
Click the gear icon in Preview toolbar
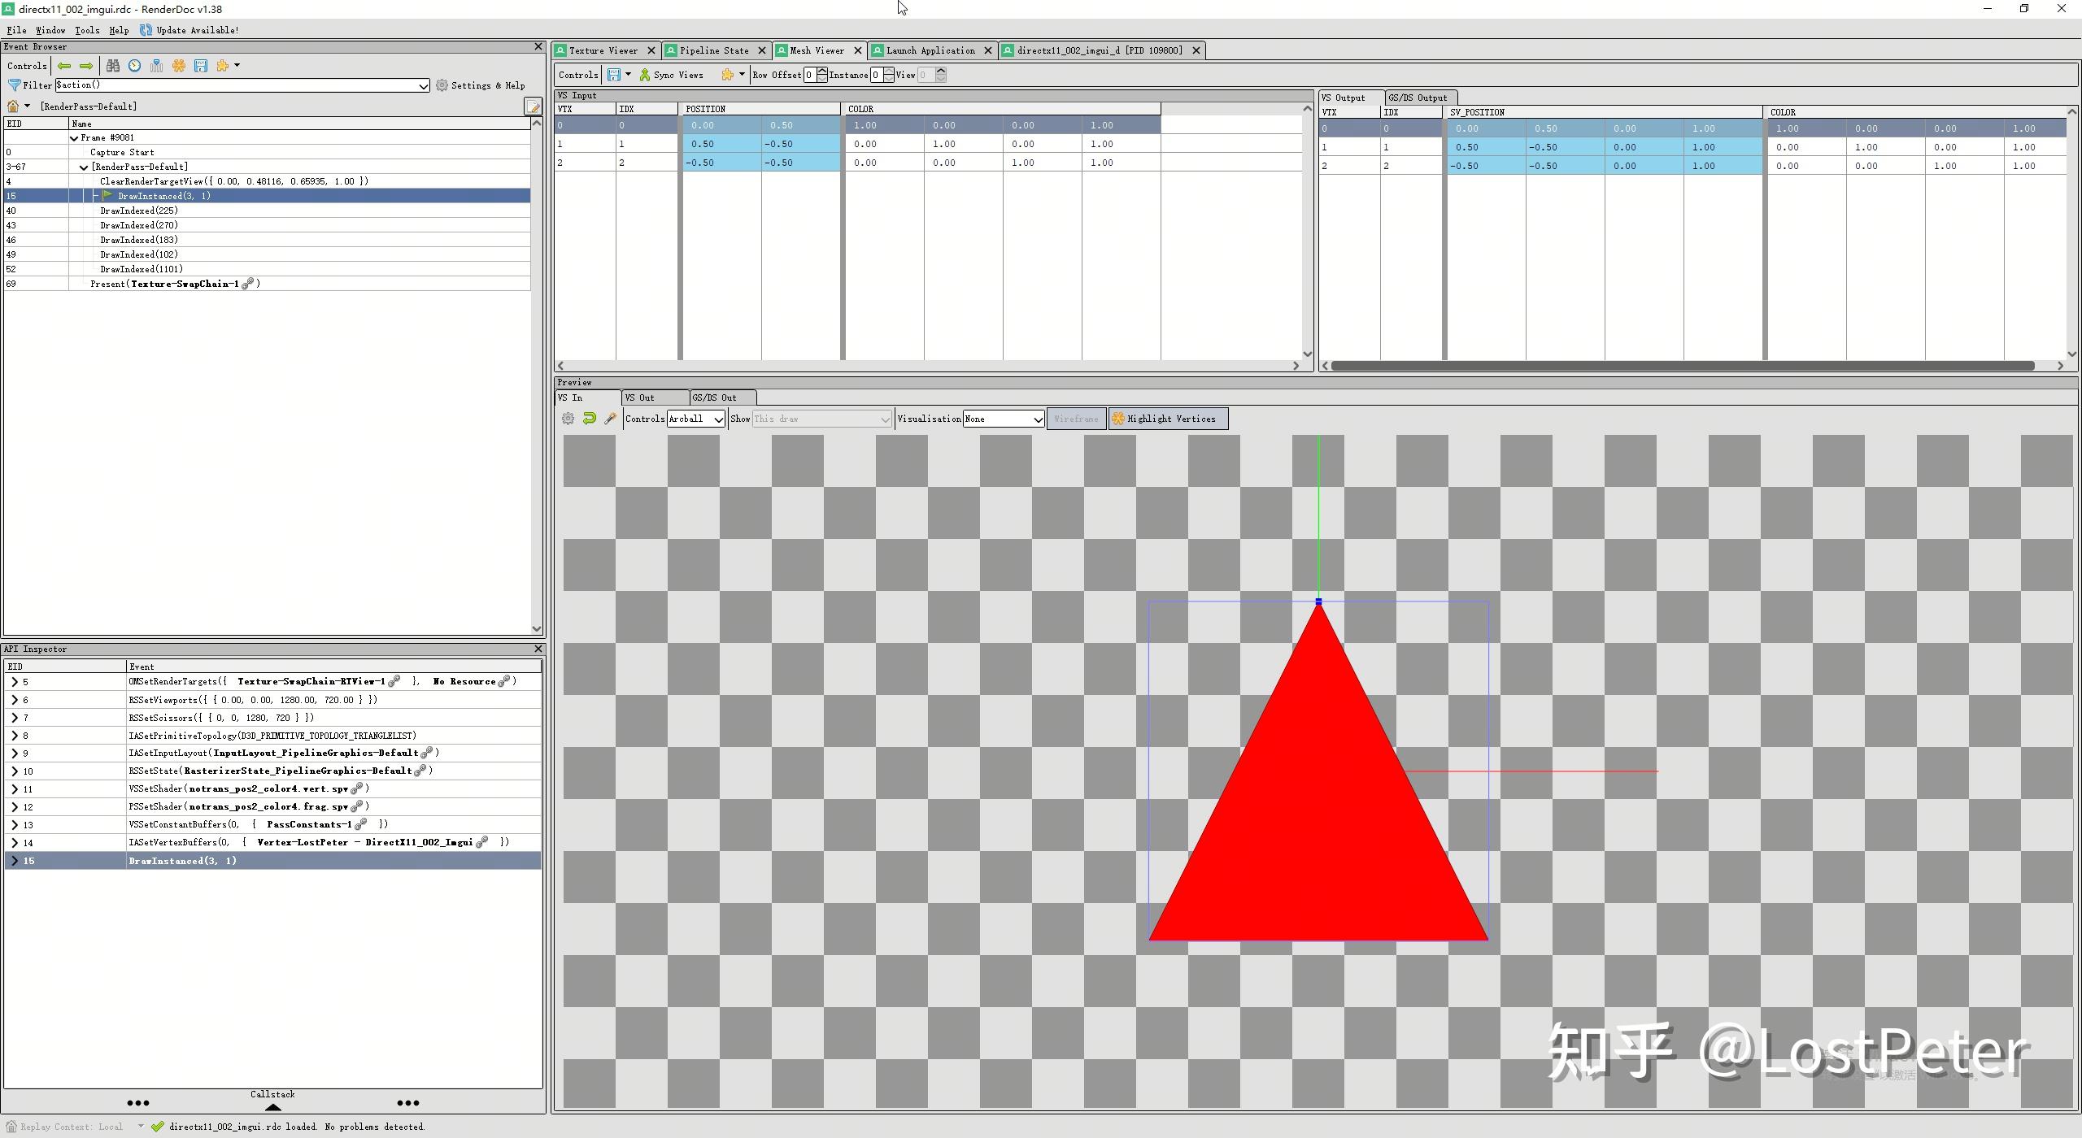568,419
